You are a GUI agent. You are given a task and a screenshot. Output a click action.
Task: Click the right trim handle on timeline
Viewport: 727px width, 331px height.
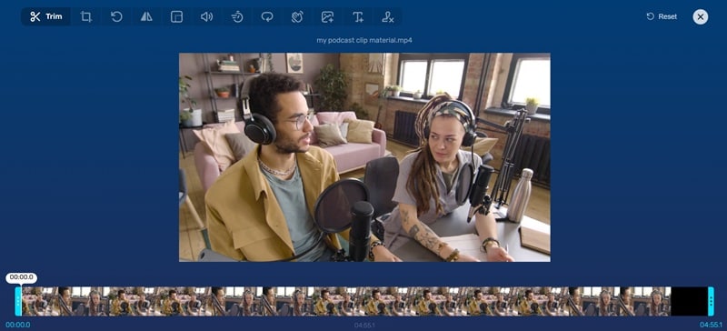pos(711,301)
